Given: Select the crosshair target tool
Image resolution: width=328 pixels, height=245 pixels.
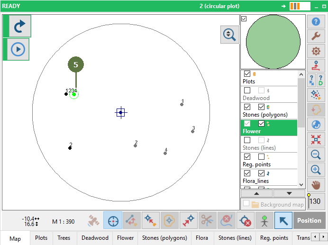Looking at the screenshot, I should click(x=113, y=220).
